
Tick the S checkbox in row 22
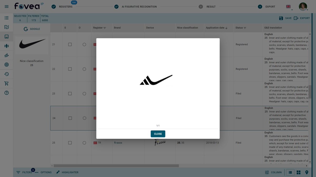tap(70, 69)
